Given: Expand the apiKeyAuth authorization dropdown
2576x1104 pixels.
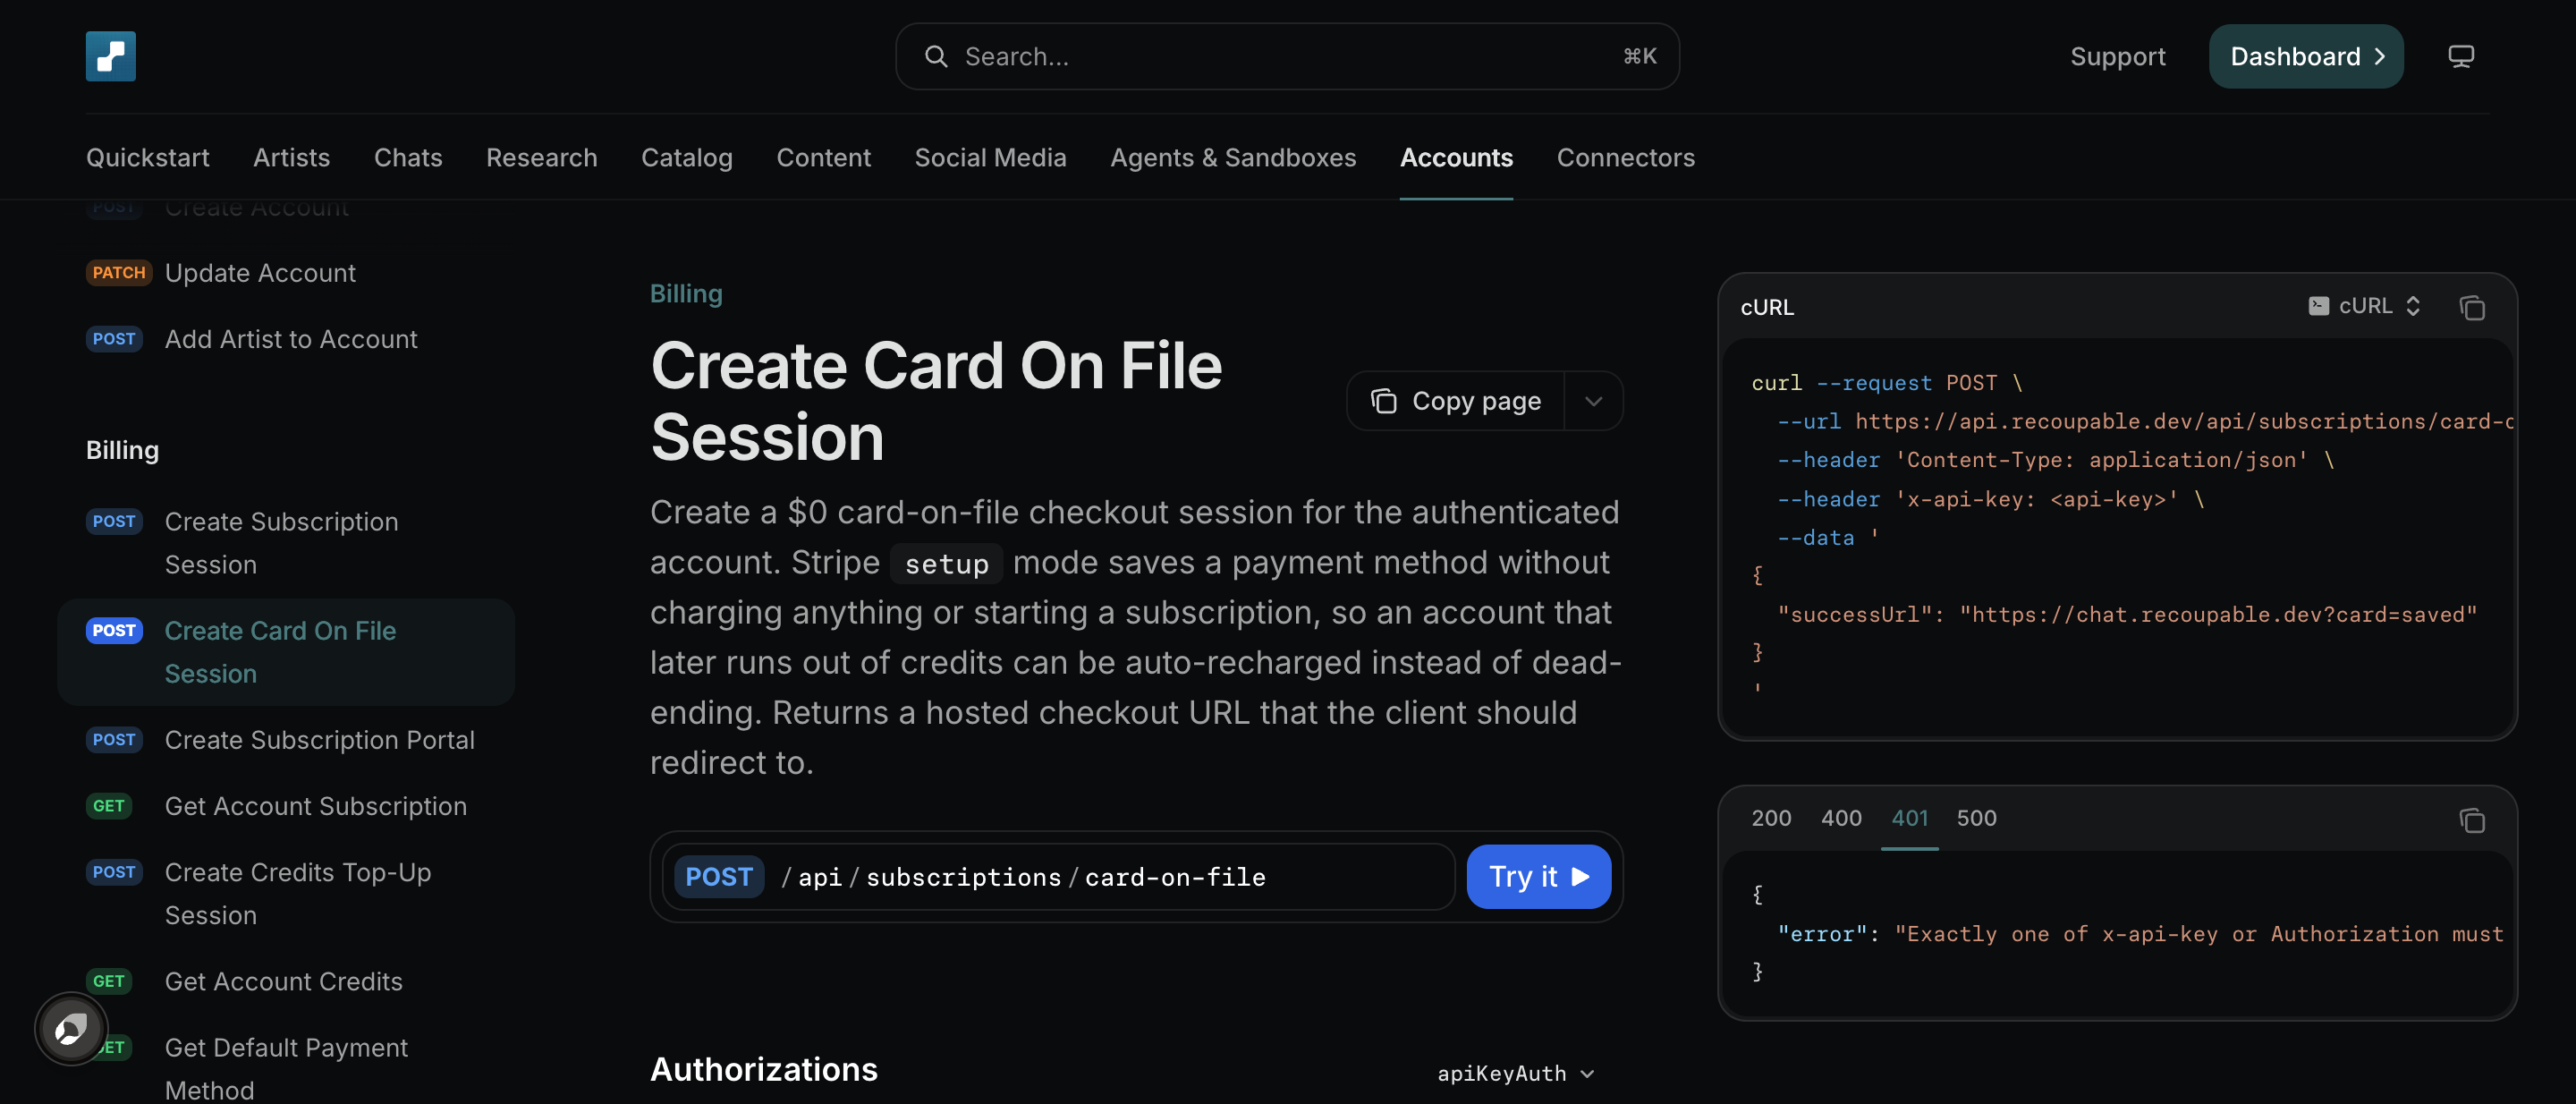Looking at the screenshot, I should click(x=1516, y=1073).
